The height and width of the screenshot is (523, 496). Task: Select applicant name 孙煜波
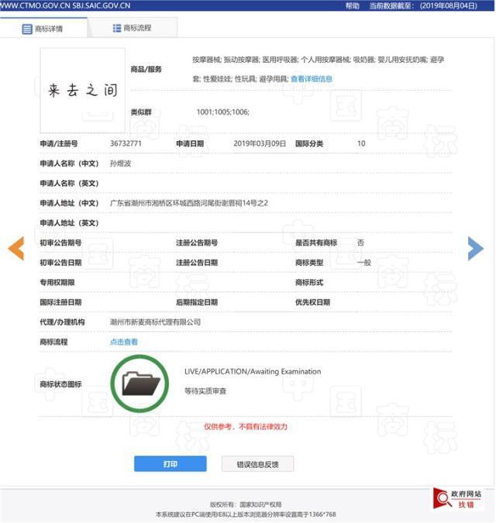tap(122, 163)
